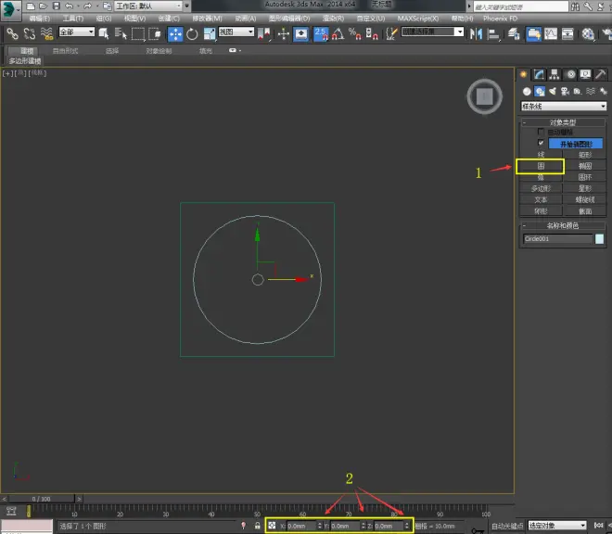
Task: Open the 组(G) menu
Action: (x=104, y=19)
